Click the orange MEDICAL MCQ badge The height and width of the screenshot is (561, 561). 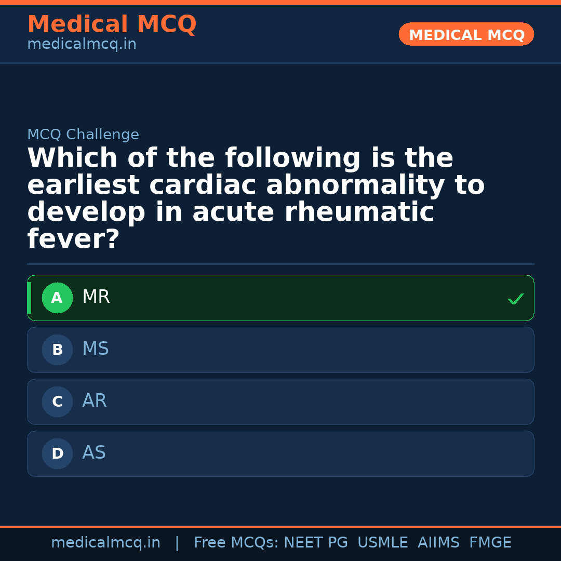[x=466, y=34]
